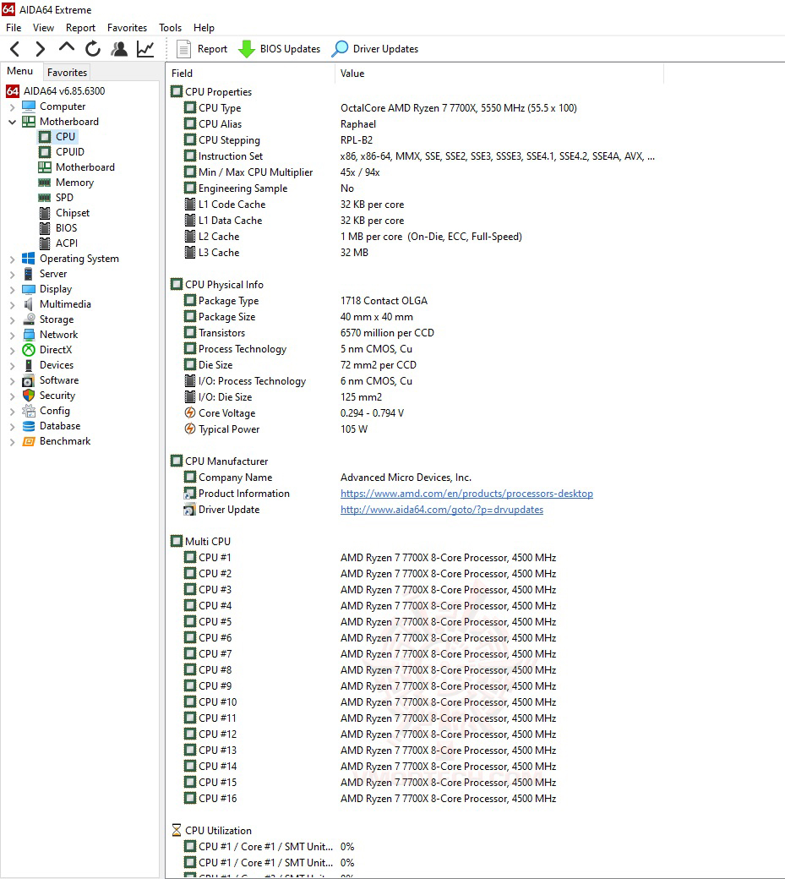Screen dimensions: 785x879
Task: Click the Storage disk icon
Action: (29, 319)
